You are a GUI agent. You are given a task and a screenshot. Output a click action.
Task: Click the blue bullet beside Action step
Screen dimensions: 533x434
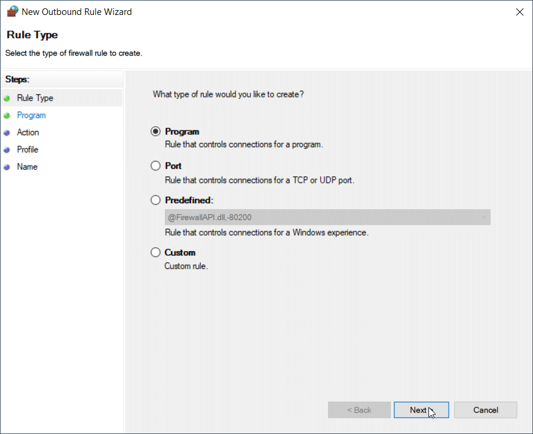click(x=7, y=133)
